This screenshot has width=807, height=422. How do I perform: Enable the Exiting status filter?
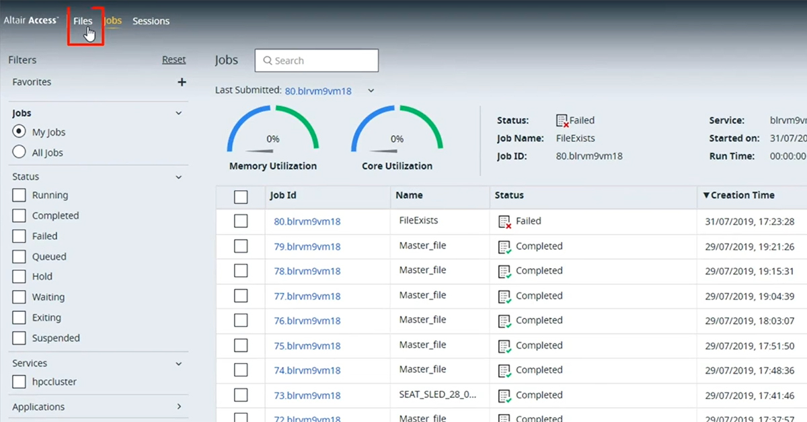[20, 317]
